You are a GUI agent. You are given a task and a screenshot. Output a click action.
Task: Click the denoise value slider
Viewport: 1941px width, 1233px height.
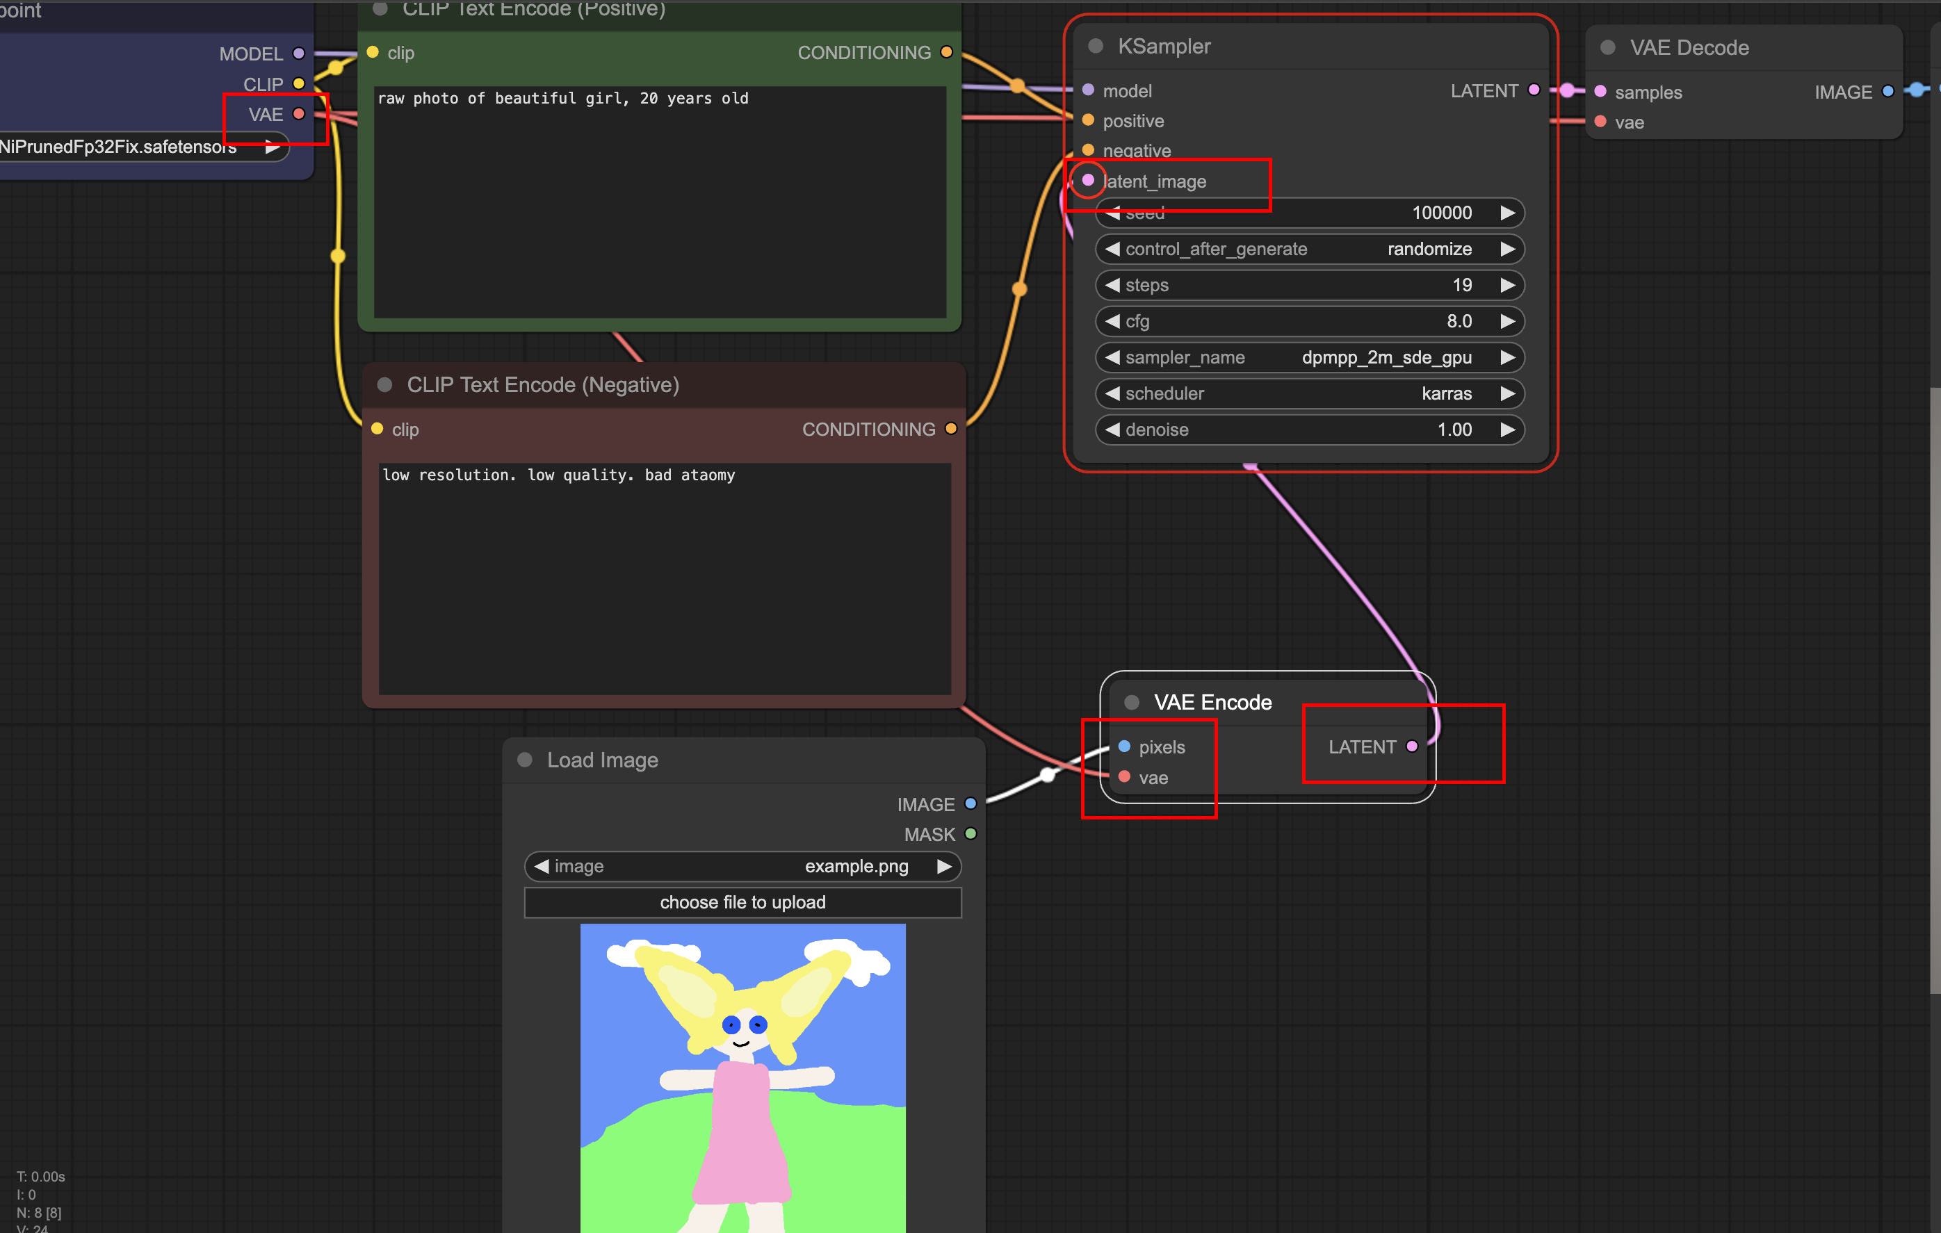[x=1309, y=430]
